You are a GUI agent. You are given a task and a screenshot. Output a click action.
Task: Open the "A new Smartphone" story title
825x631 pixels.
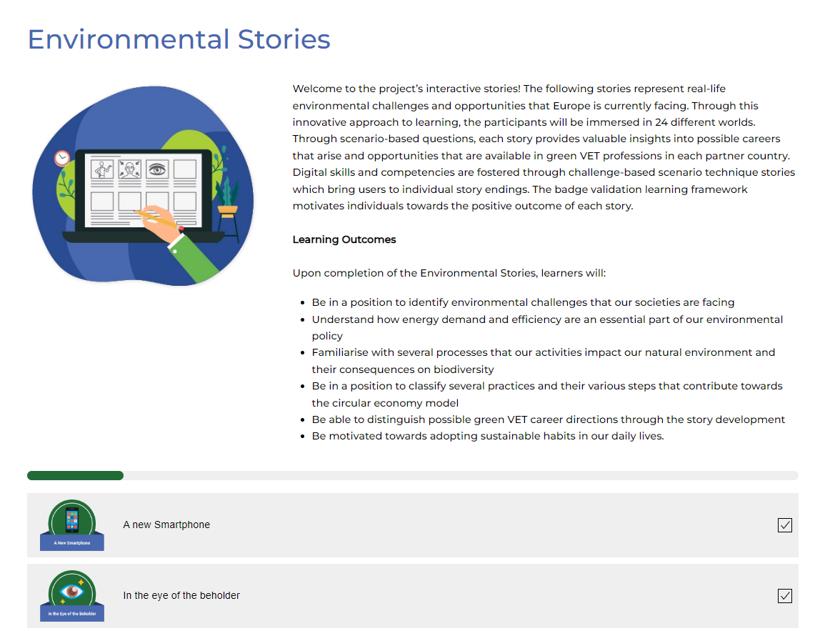[x=166, y=525]
